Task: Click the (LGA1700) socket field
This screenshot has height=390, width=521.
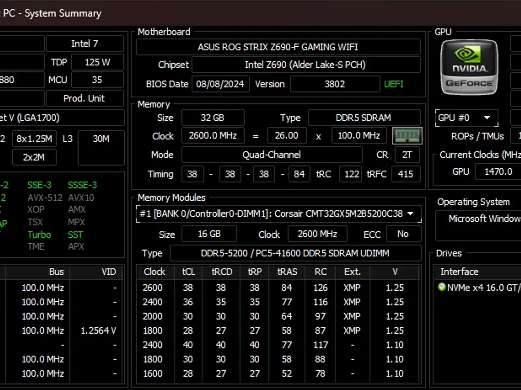Action: coord(61,118)
